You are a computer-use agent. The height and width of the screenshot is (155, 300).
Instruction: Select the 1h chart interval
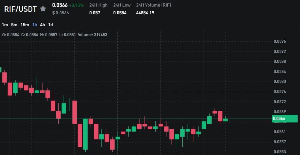tap(35, 25)
